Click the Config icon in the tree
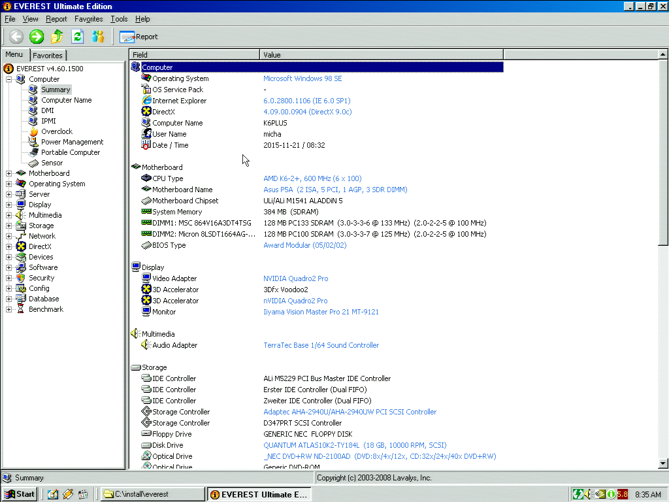669x502 pixels. 20,288
